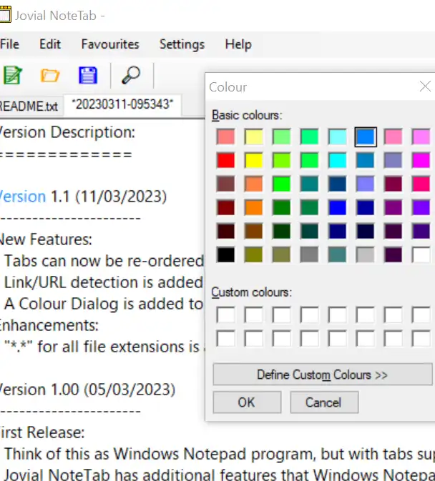Select the pure red basic colour swatch
Image resolution: width=435 pixels, height=481 pixels.
225,160
